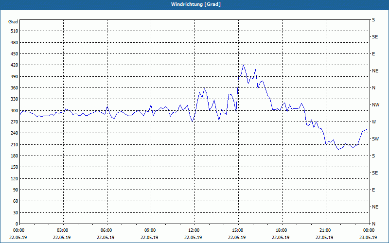
Task: Click the 18:00 time axis label
Action: click(282, 230)
